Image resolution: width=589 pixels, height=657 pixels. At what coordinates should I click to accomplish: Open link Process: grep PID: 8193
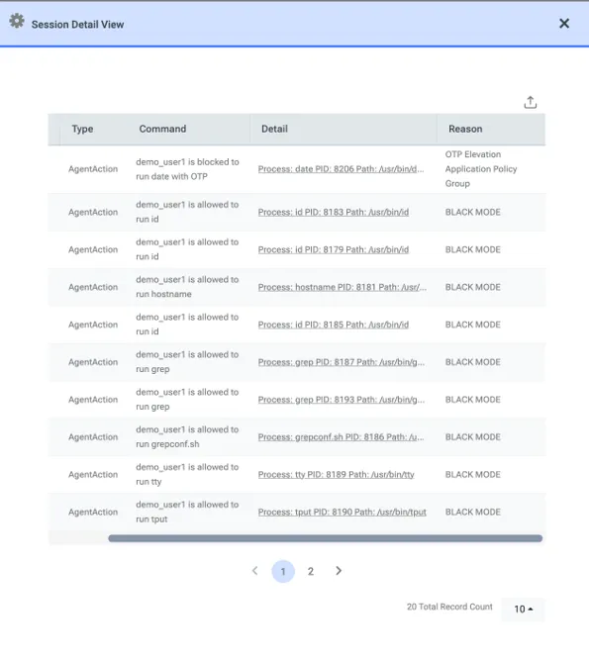(342, 400)
